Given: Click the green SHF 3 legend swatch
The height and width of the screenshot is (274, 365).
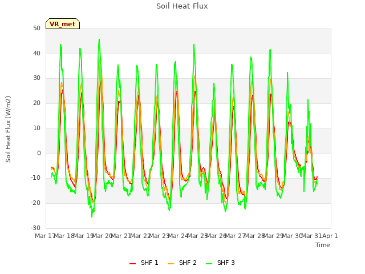Looking at the screenshot, I should click(209, 264).
